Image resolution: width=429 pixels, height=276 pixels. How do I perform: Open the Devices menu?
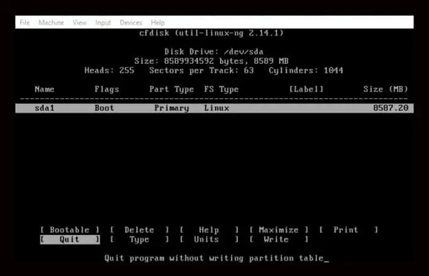click(x=131, y=23)
